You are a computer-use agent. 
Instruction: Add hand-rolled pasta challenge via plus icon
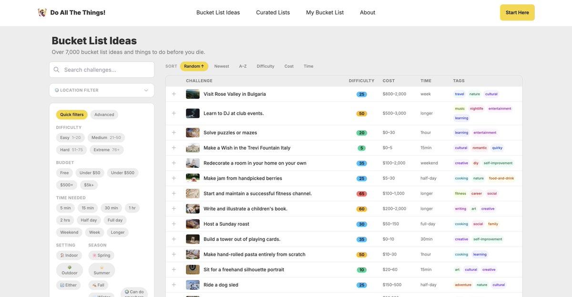[x=174, y=255]
